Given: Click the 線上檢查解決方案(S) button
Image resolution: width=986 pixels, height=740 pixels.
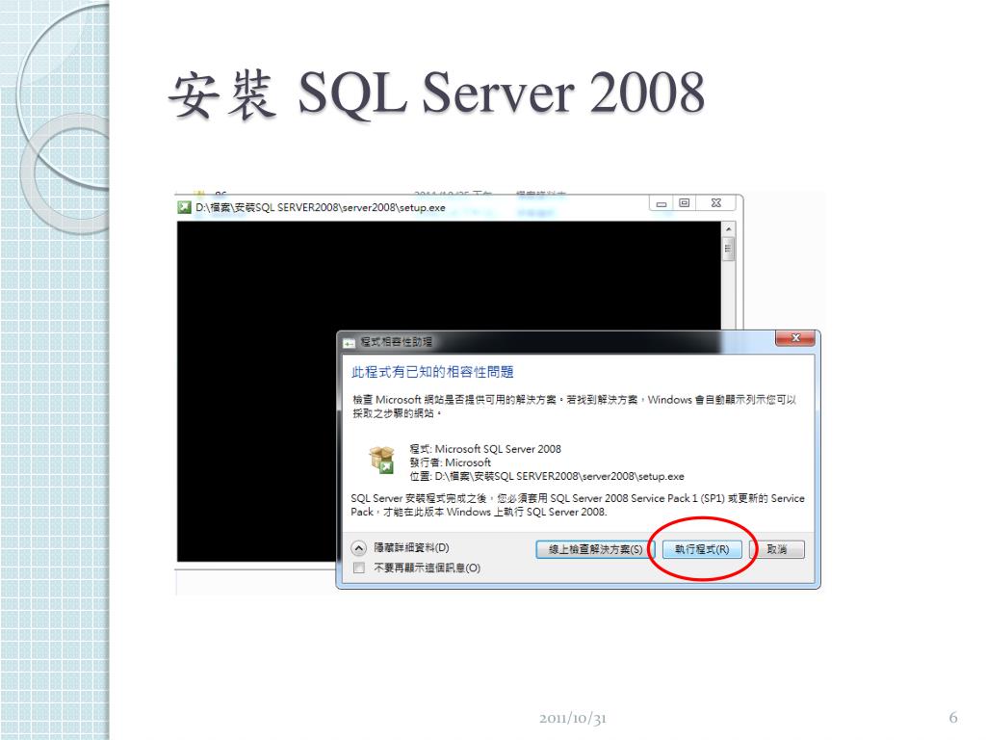Looking at the screenshot, I should tap(595, 549).
